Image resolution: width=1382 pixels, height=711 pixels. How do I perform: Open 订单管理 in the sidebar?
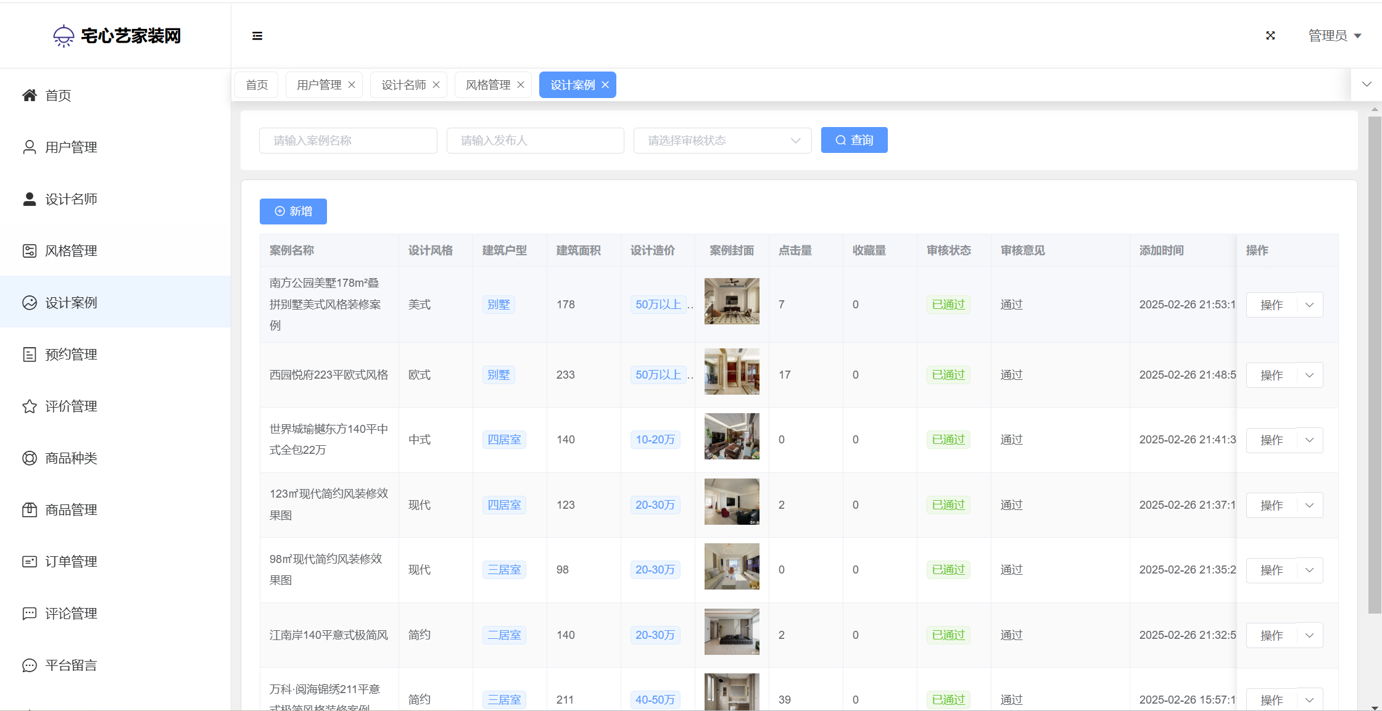71,562
